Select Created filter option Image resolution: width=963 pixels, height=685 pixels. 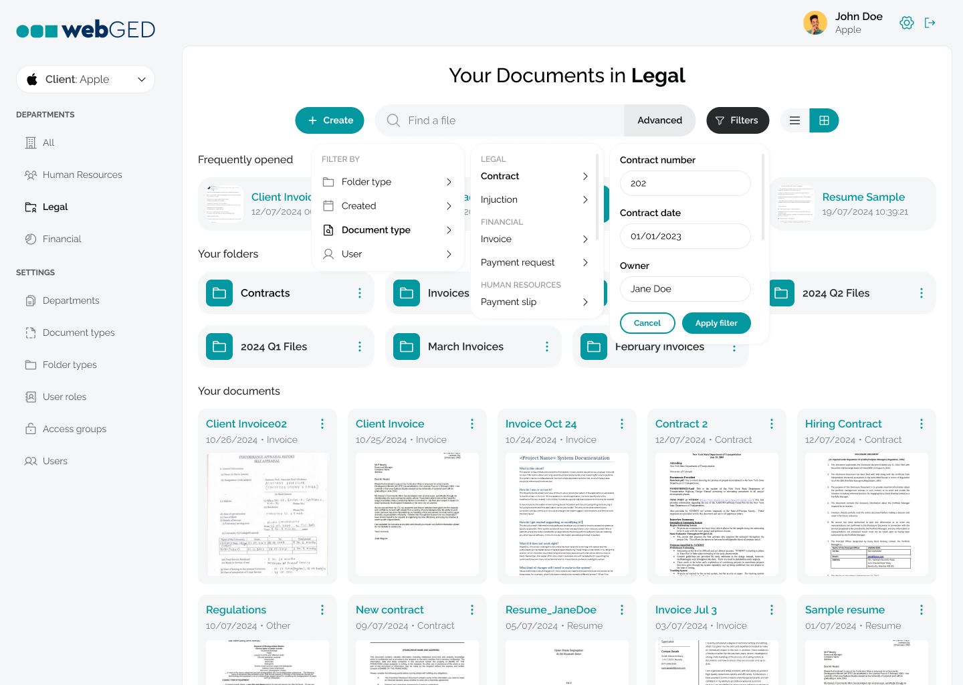coord(388,206)
